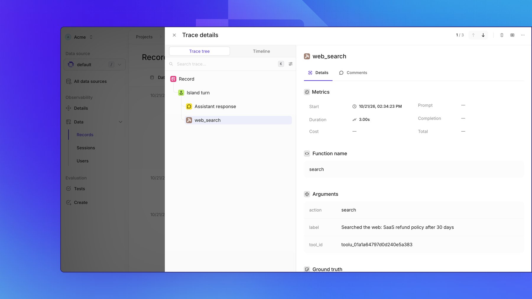This screenshot has height=299, width=532.
Task: Open the default data source dropdown
Action: (x=95, y=65)
